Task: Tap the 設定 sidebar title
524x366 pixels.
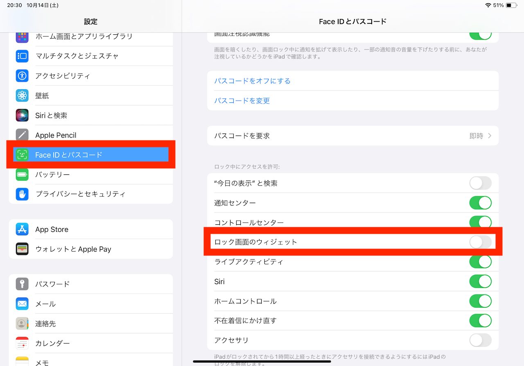Action: click(91, 21)
